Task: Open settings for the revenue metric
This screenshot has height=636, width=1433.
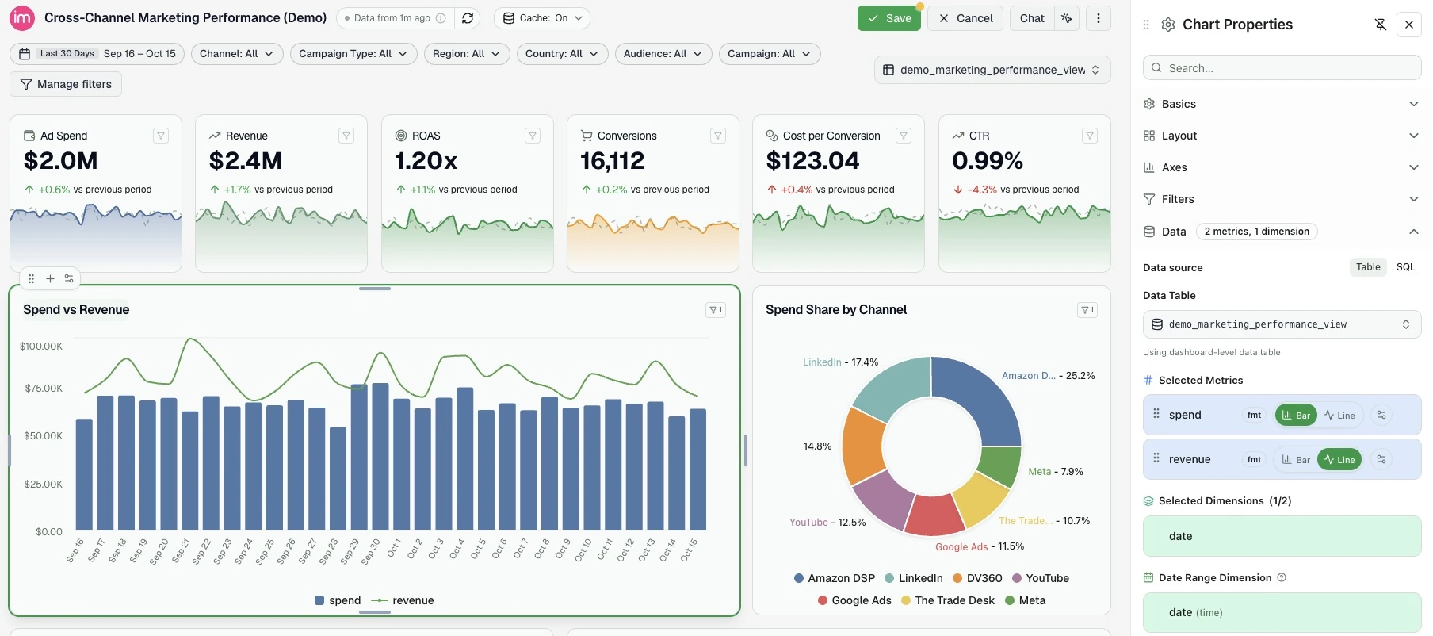Action: pos(1381,459)
